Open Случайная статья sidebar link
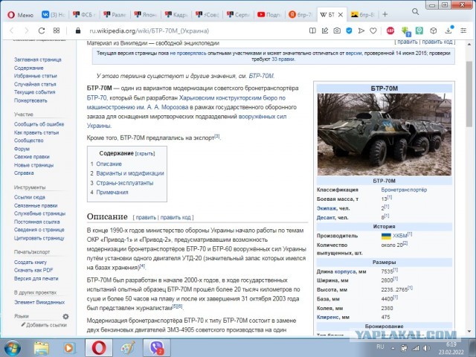 coord(35,84)
